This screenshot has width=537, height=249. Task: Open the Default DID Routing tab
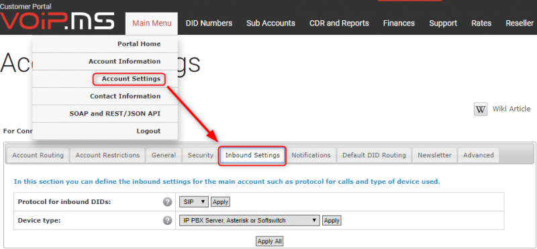pyautogui.click(x=374, y=155)
